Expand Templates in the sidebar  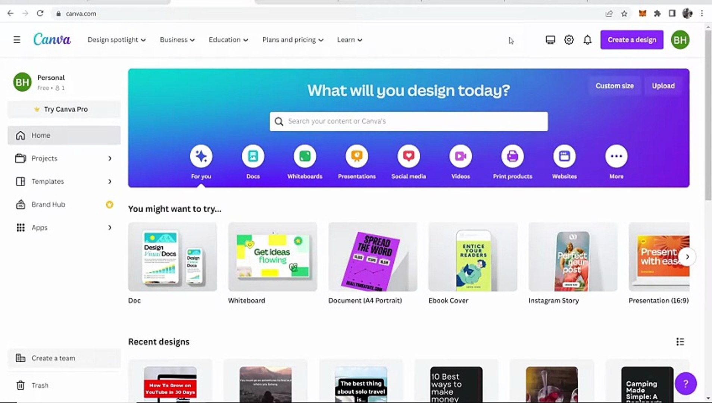click(47, 181)
